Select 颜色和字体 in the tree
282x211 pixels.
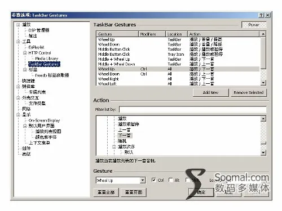click(x=46, y=137)
